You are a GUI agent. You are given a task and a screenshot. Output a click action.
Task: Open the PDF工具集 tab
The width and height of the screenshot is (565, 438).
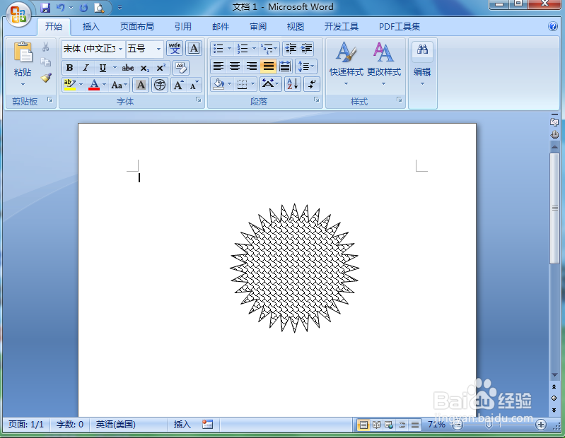click(x=400, y=27)
